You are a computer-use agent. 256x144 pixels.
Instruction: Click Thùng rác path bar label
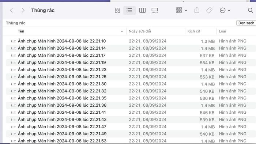point(16,23)
